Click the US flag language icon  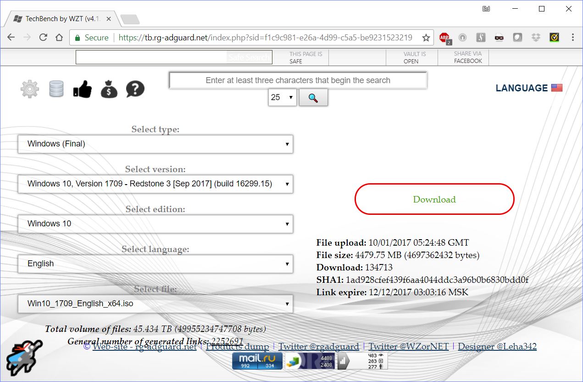point(557,88)
